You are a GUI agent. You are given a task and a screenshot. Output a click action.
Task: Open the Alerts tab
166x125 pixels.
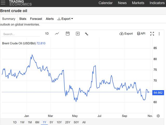click(x=50, y=19)
